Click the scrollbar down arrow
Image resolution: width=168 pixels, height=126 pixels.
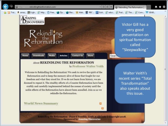[165, 123]
